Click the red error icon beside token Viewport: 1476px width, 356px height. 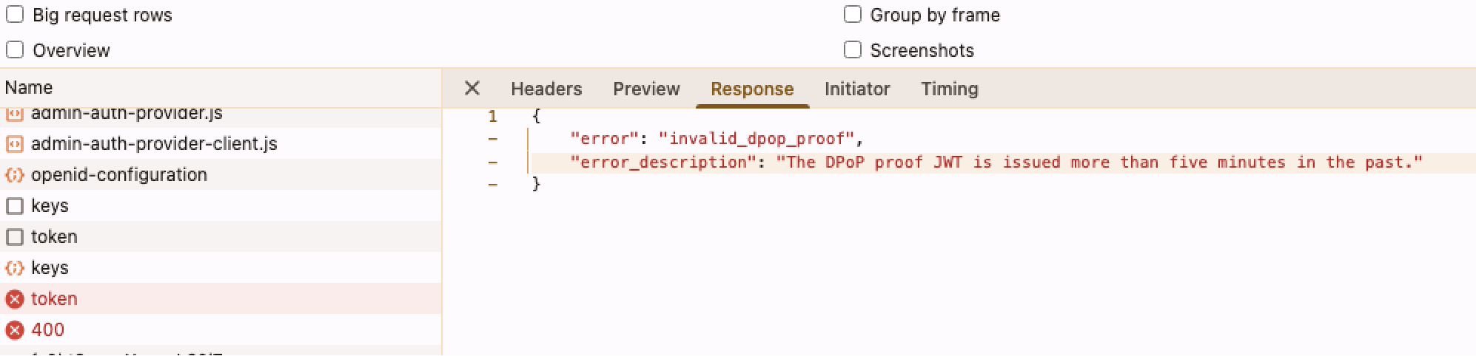pyautogui.click(x=15, y=298)
